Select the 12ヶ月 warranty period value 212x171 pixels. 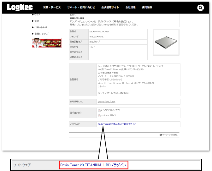pos(92,47)
